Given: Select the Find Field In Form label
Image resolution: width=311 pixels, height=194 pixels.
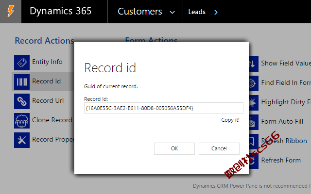Looking at the screenshot, I should coord(286,82).
